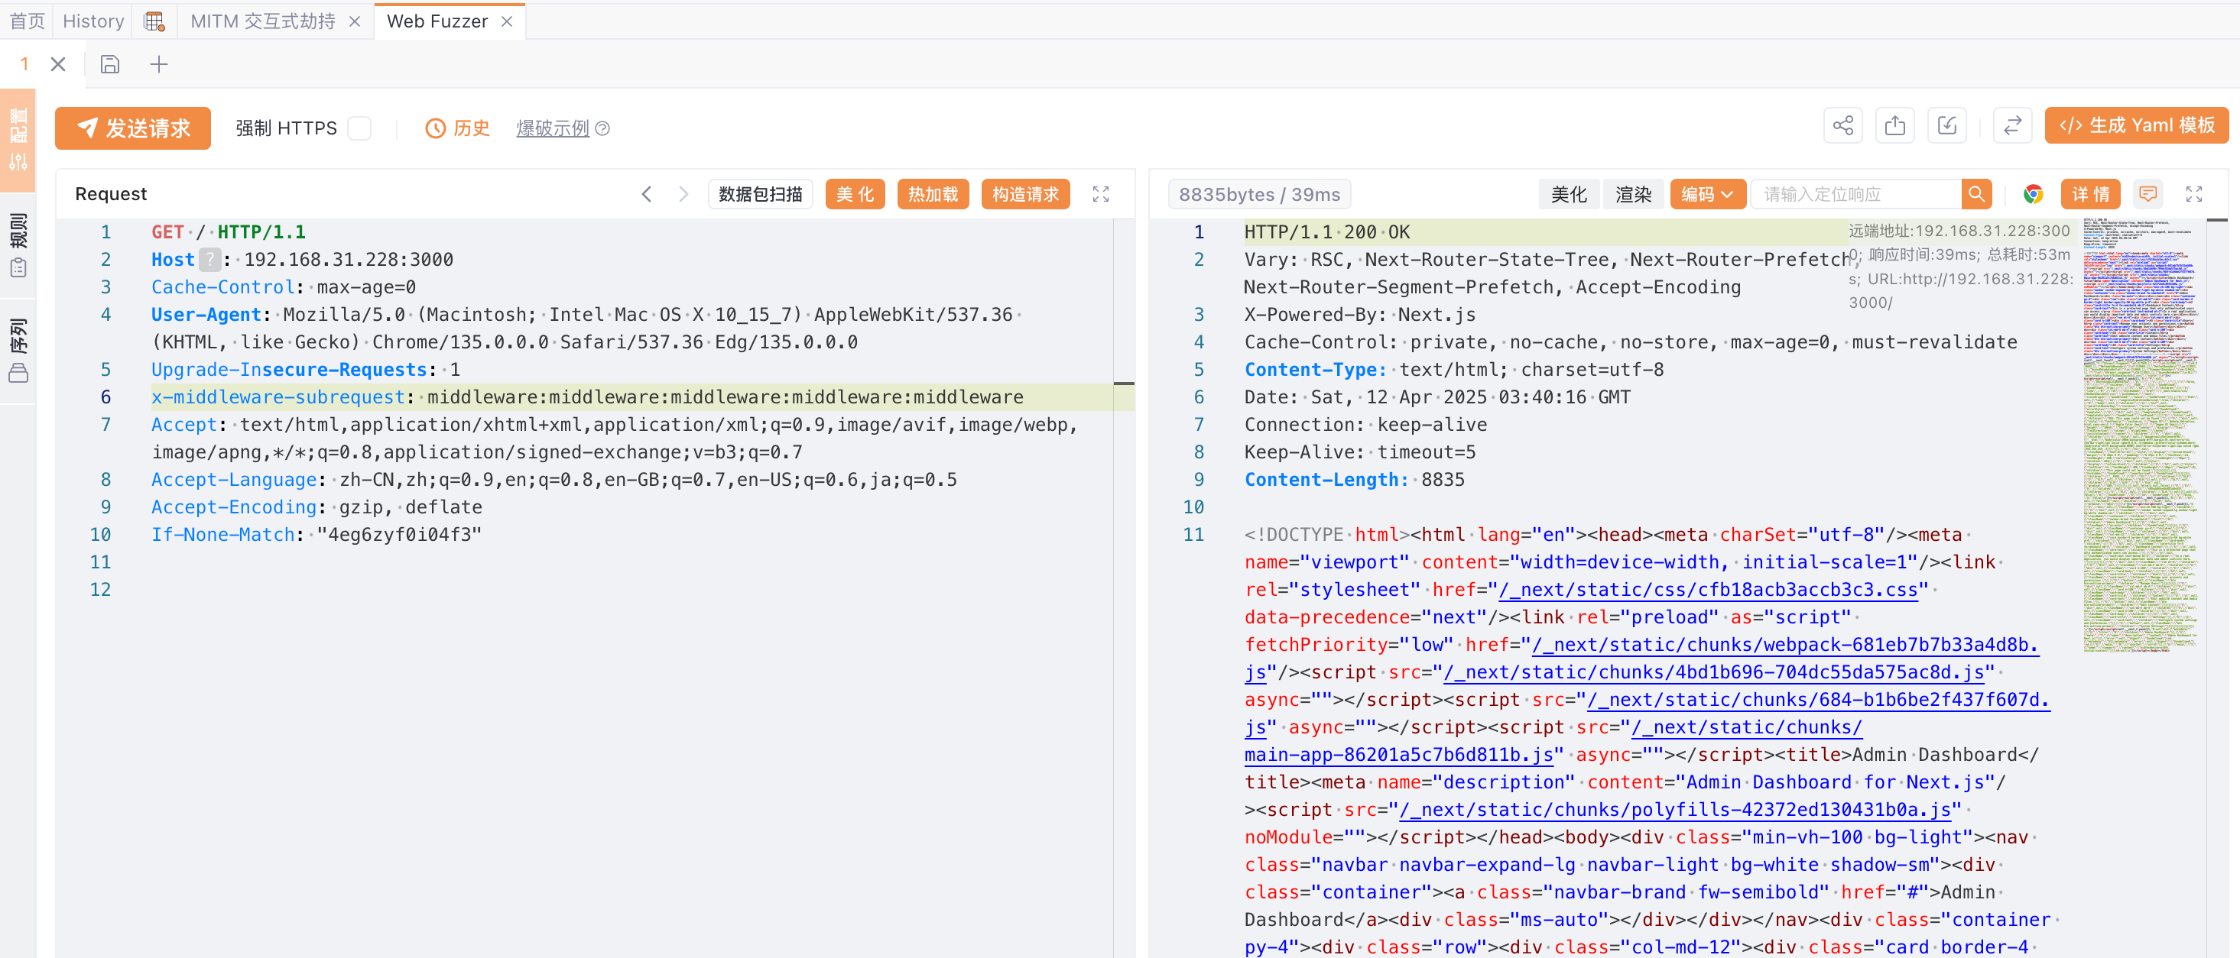The image size is (2240, 958).
Task: Open the 编码 encoding dropdown
Action: (1707, 194)
